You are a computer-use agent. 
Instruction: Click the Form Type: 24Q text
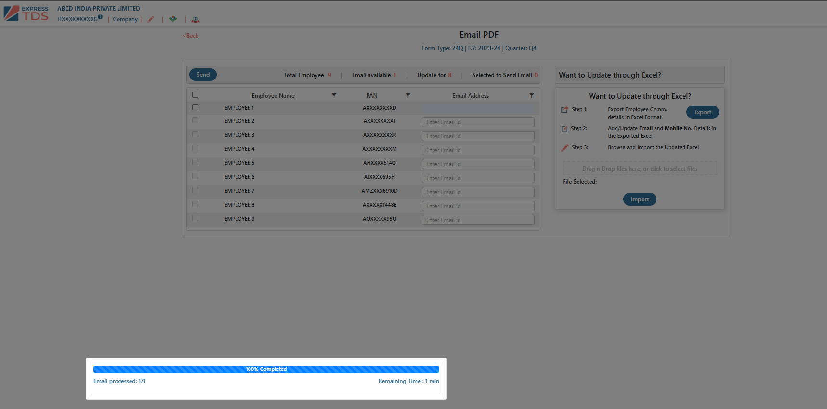(x=442, y=48)
